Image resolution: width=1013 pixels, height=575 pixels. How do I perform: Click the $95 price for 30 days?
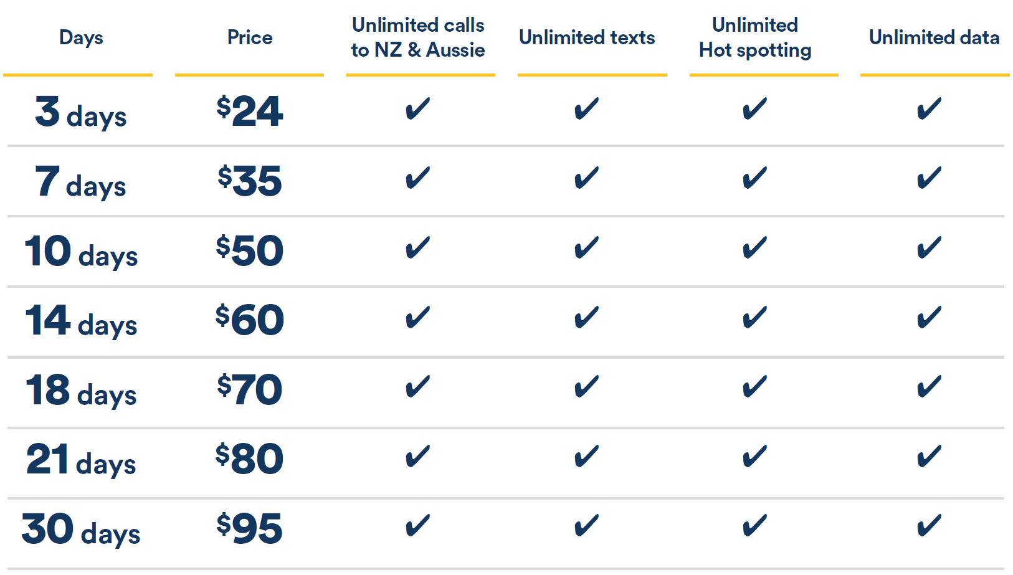250,529
